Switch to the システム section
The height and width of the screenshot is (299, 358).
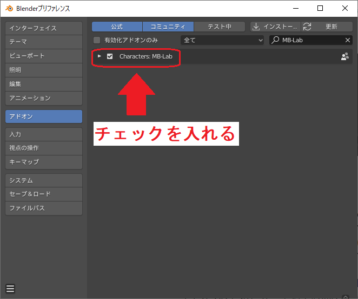(44, 180)
